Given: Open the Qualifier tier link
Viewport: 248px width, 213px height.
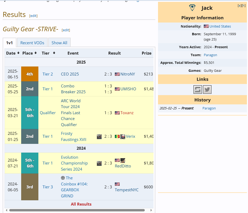Looking at the screenshot, I should [48, 113].
